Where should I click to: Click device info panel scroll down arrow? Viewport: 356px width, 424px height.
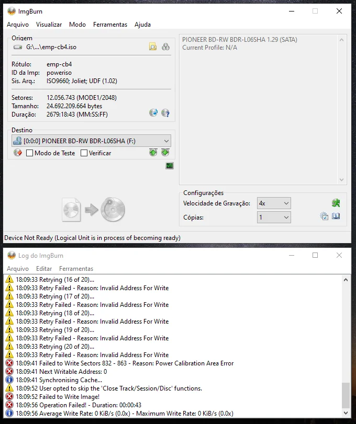(x=341, y=179)
